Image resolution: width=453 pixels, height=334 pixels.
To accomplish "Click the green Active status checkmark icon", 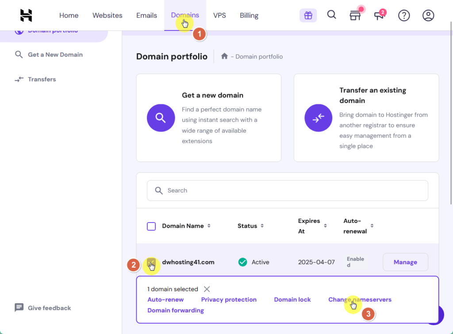I will point(243,262).
